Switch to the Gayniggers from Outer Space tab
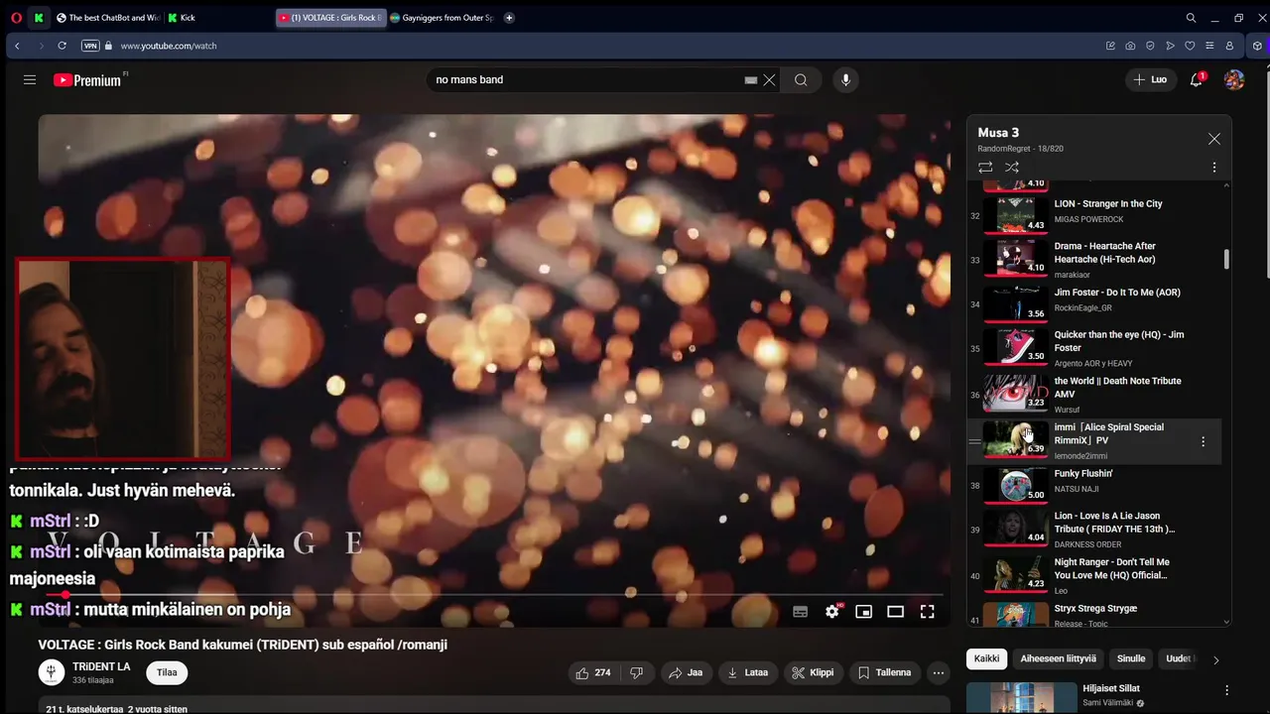Image resolution: width=1270 pixels, height=714 pixels. pyautogui.click(x=443, y=18)
